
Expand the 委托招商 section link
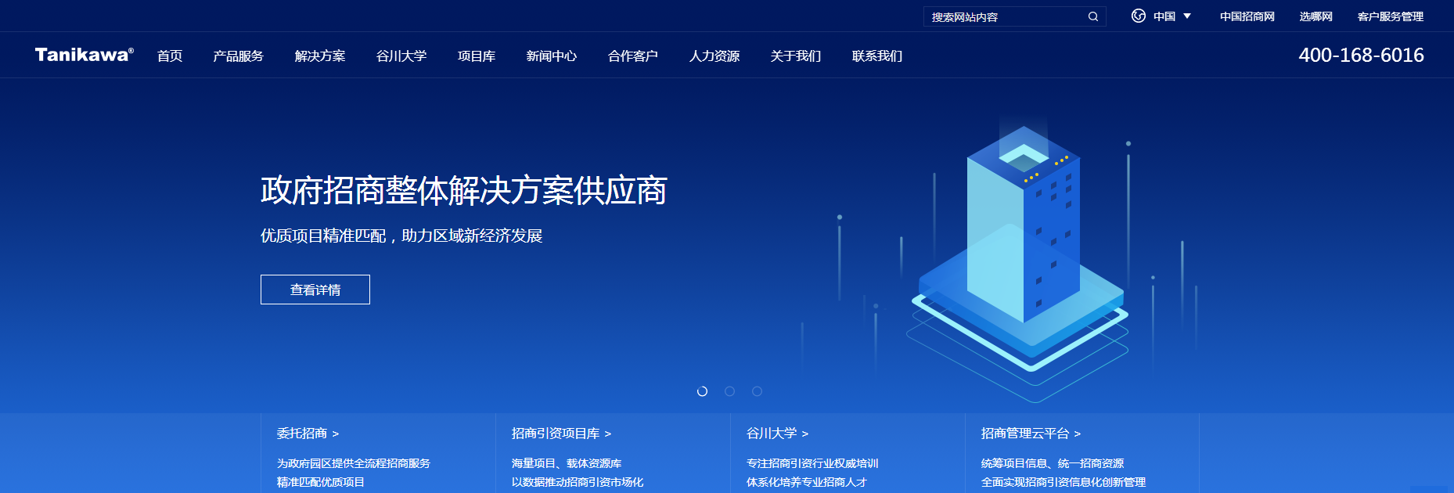tap(308, 434)
